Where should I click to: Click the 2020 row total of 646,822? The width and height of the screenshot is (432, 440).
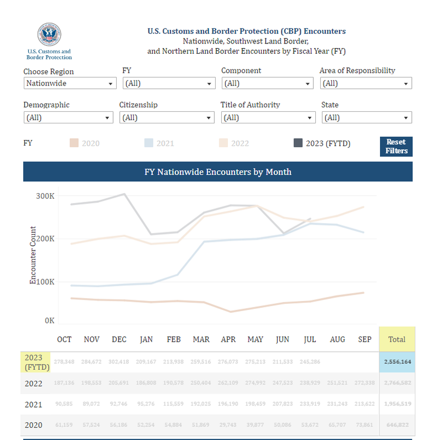(397, 425)
